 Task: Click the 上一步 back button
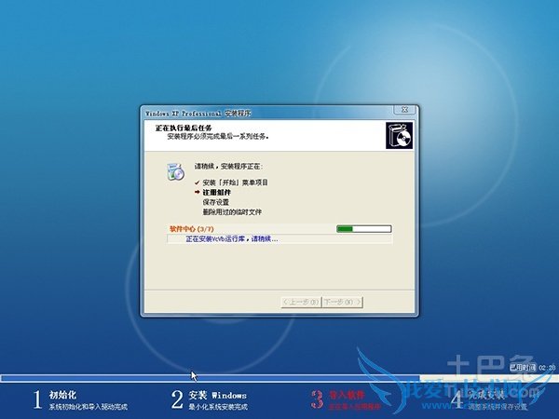(x=301, y=302)
